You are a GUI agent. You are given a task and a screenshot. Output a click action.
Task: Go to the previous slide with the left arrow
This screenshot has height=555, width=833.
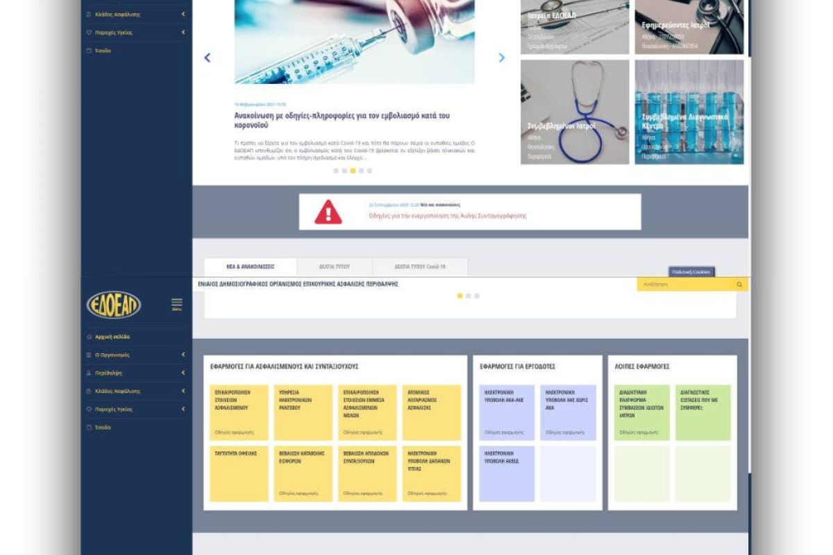207,58
